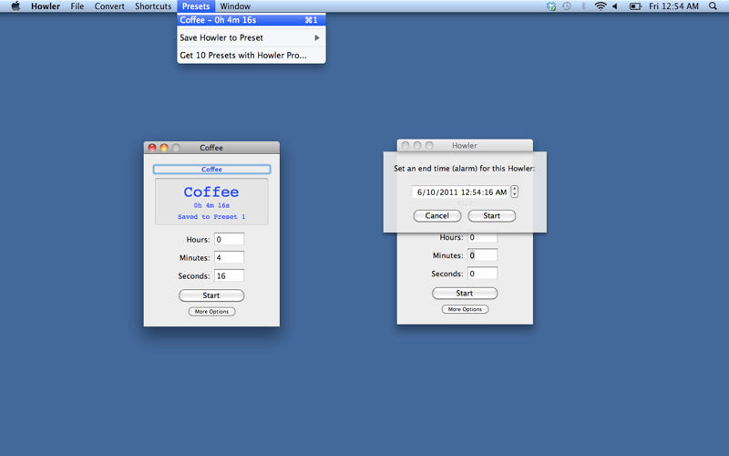Open Spotlight search

click(x=713, y=6)
